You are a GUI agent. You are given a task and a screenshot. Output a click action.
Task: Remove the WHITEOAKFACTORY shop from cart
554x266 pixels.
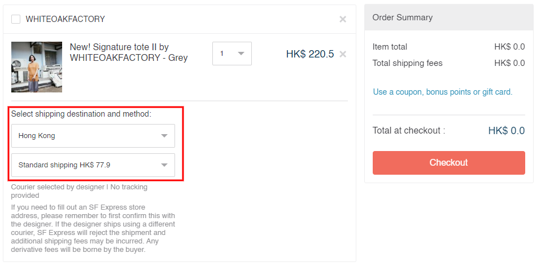tap(343, 19)
